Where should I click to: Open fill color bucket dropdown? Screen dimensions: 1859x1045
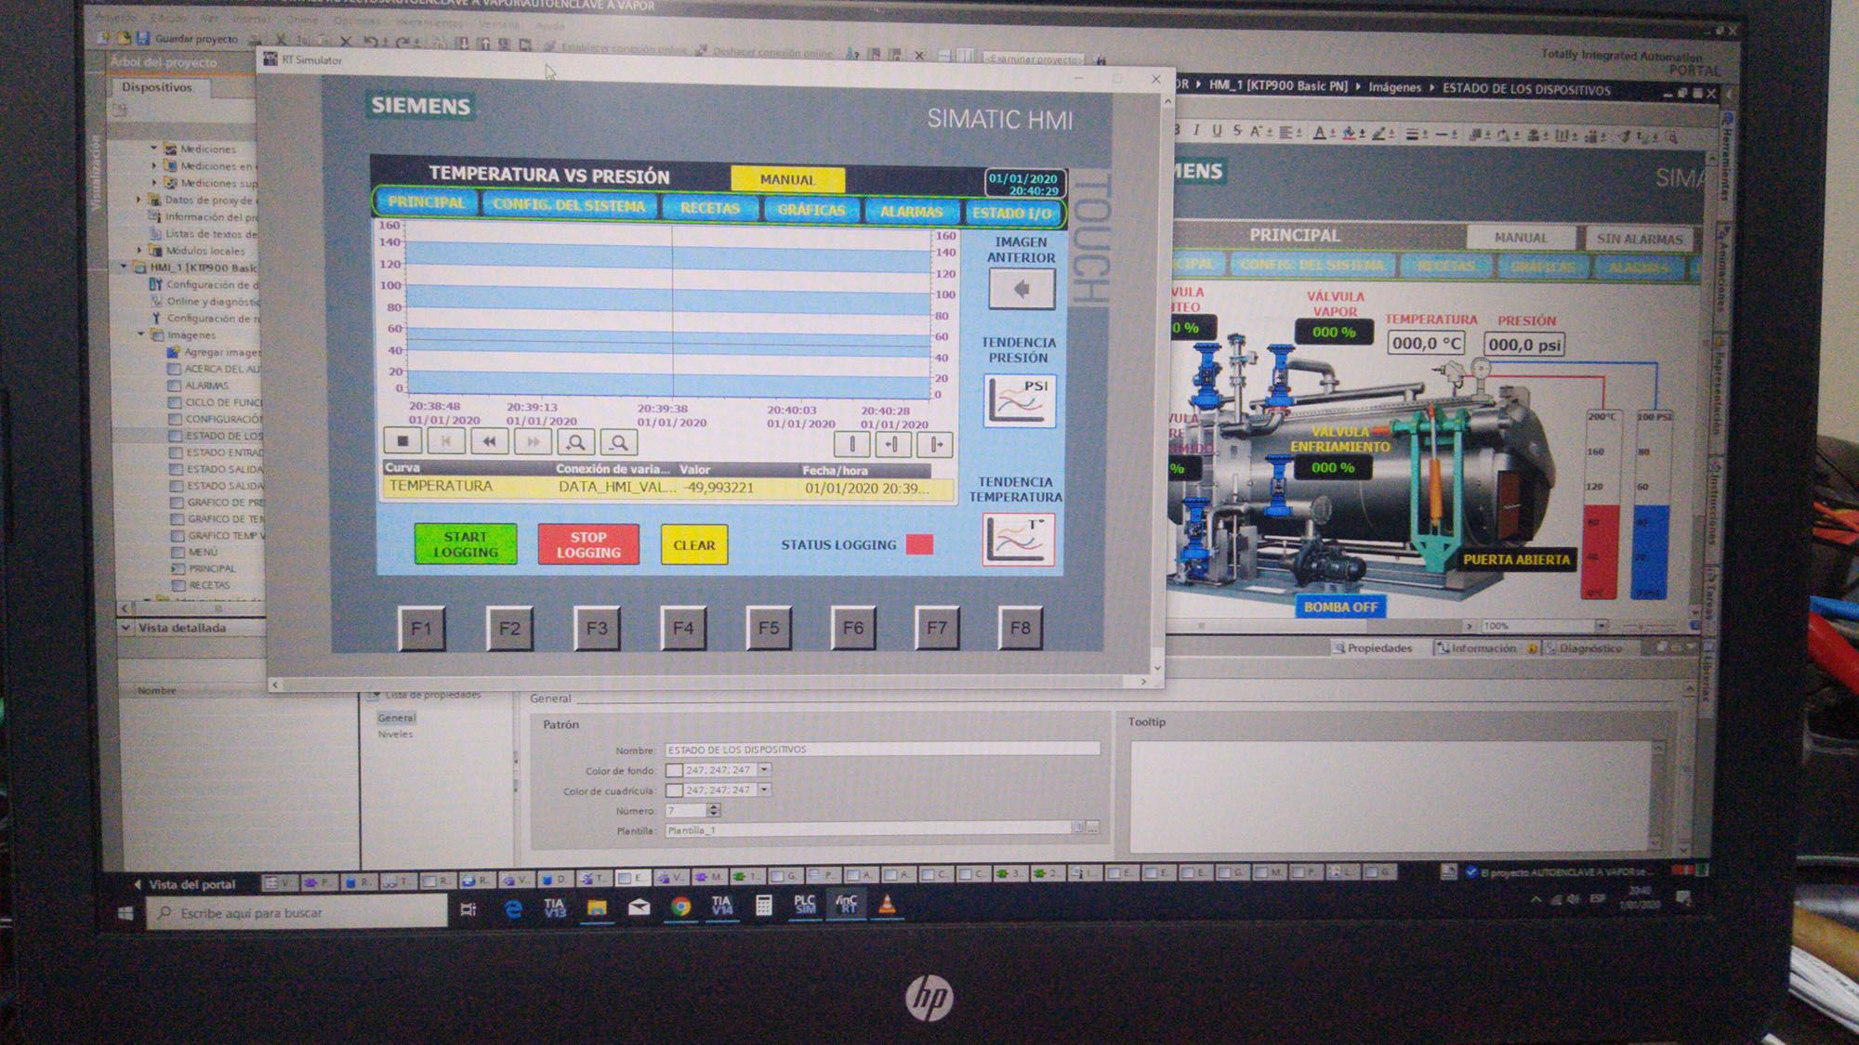pyautogui.click(x=1362, y=134)
